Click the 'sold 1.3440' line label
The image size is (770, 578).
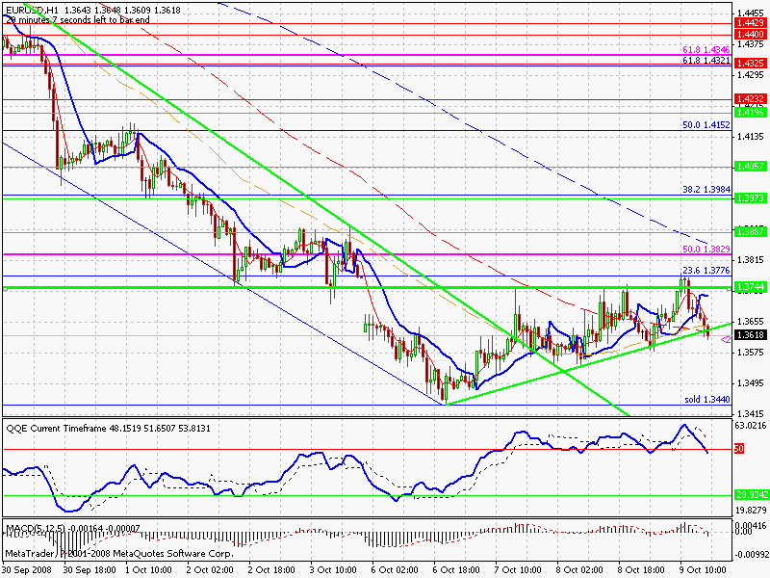coord(707,400)
